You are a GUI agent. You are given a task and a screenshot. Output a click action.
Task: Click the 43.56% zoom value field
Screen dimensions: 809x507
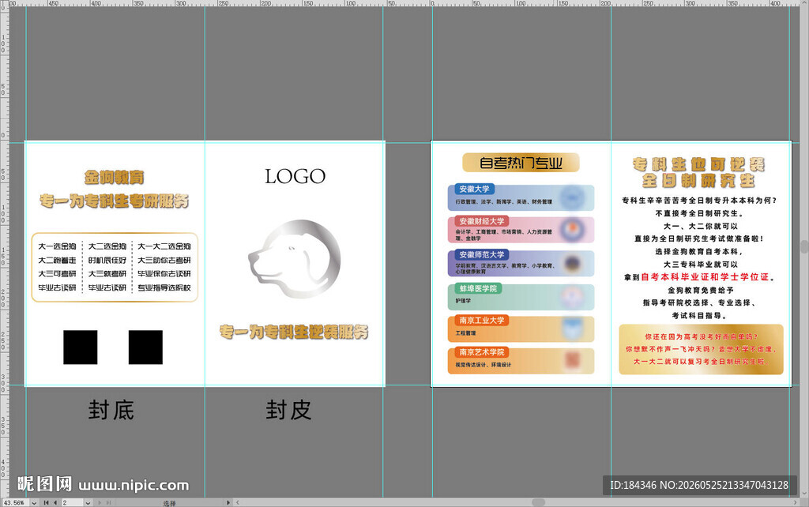pyautogui.click(x=16, y=503)
